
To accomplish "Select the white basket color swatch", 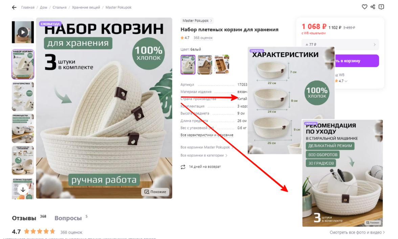I will 188,65.
